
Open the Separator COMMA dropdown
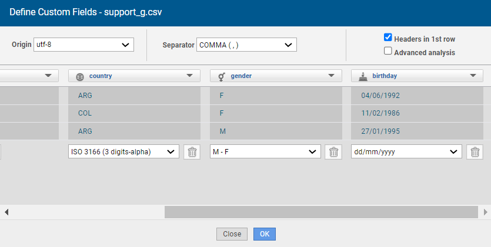(246, 45)
